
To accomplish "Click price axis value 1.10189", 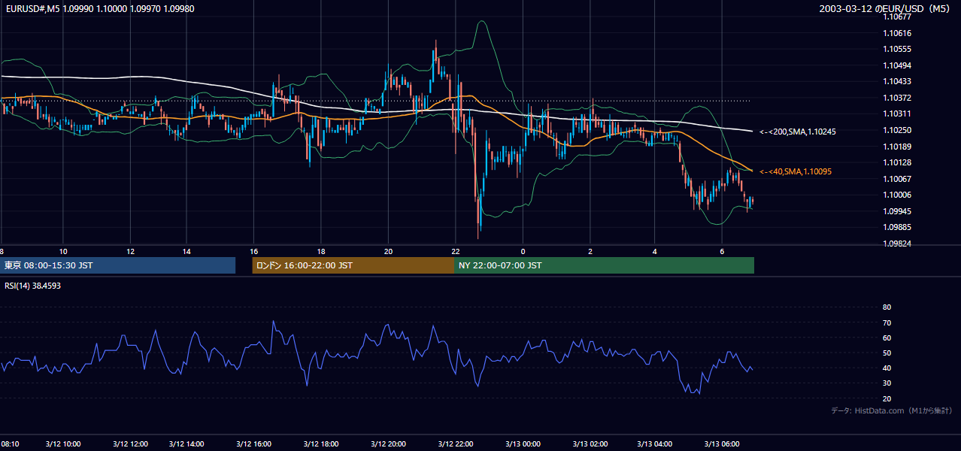I will coord(896,147).
